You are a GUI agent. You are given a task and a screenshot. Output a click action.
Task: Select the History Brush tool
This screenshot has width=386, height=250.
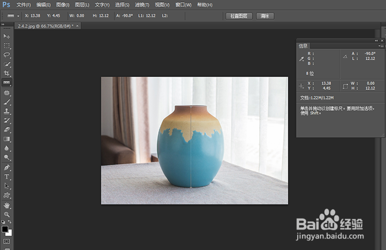[x=7, y=121]
